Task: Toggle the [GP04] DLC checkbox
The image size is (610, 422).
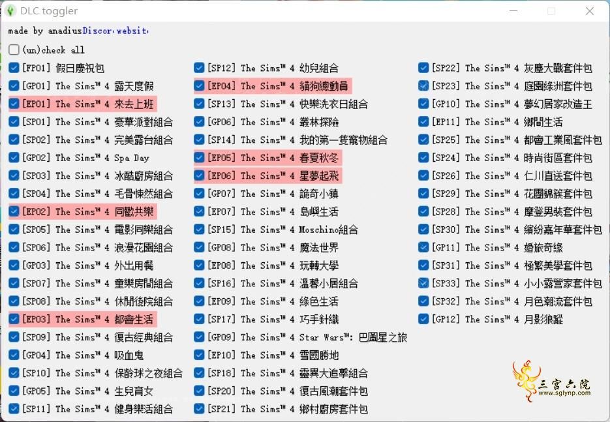Action: tap(14, 355)
